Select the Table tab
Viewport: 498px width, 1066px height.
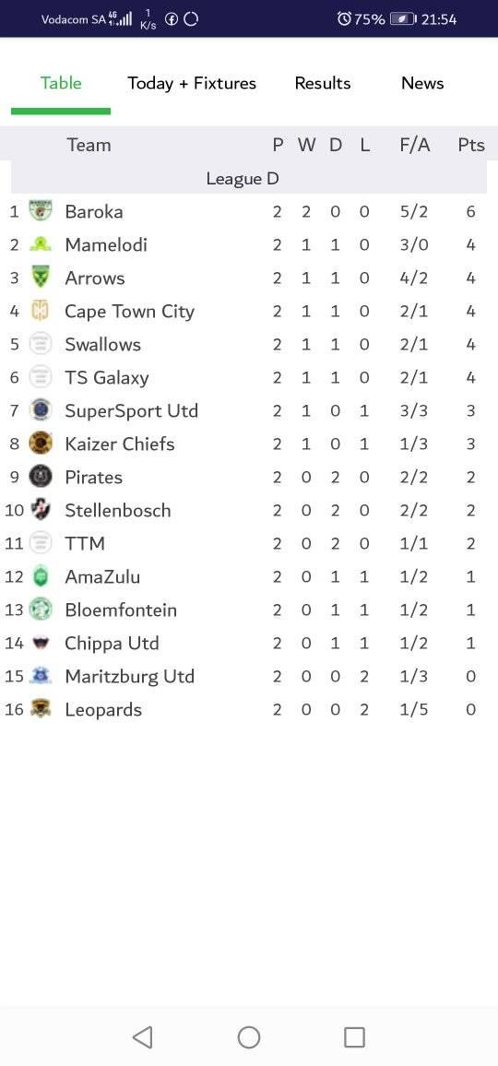[x=61, y=83]
